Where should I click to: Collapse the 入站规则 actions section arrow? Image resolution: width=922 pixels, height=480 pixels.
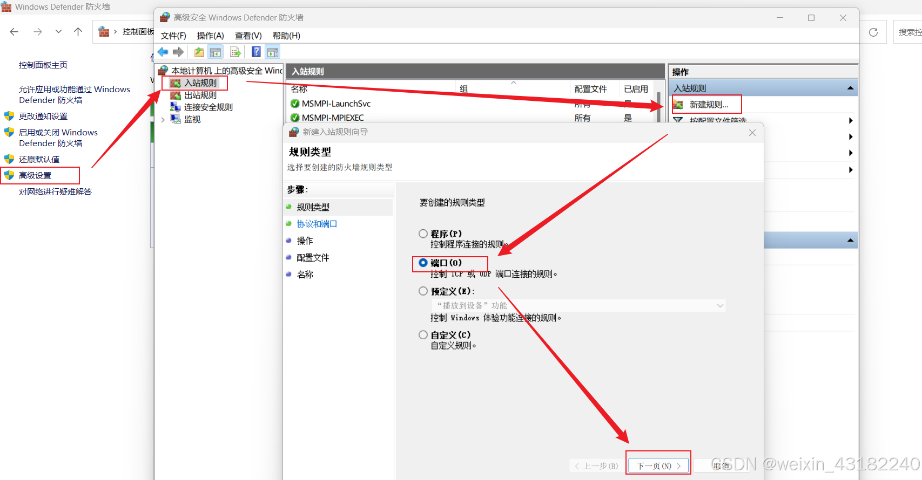[851, 88]
